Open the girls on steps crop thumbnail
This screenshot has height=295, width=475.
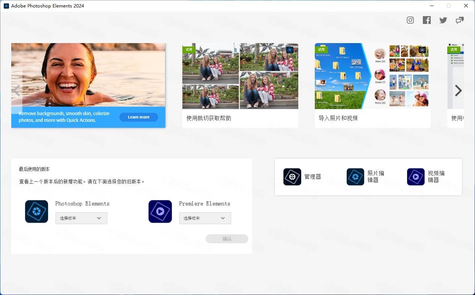pos(240,76)
